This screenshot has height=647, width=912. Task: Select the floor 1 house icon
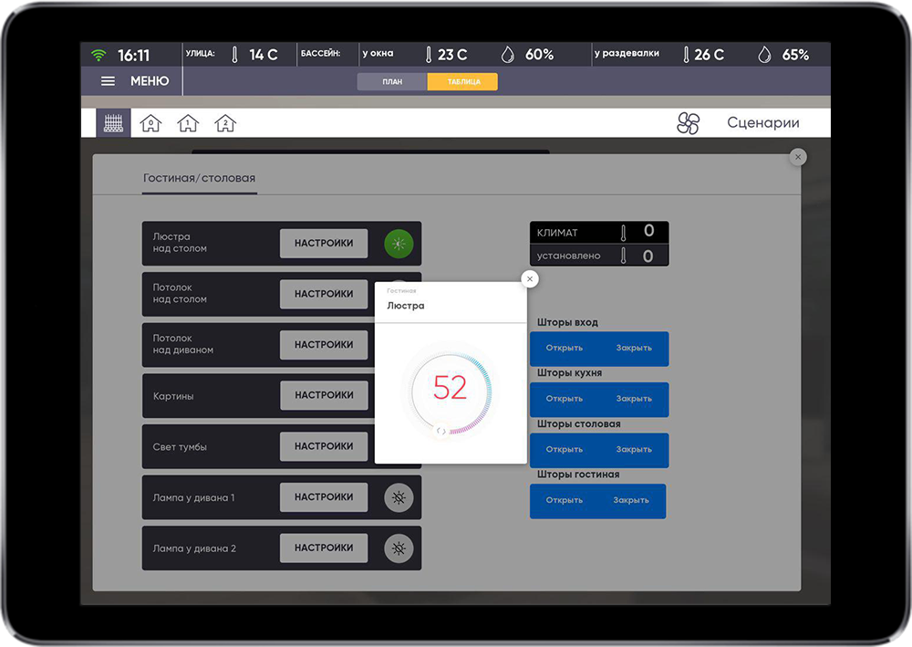coord(188,123)
